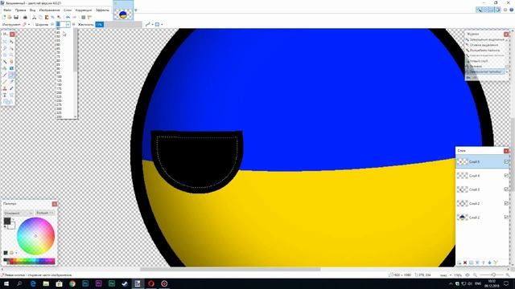
Task: Open the Windows Start button
Action: pyautogui.click(x=6, y=283)
